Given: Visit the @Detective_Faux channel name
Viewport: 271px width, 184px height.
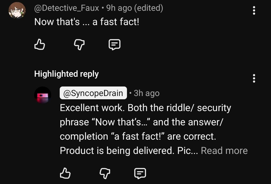Looking at the screenshot, I should tap(66, 8).
